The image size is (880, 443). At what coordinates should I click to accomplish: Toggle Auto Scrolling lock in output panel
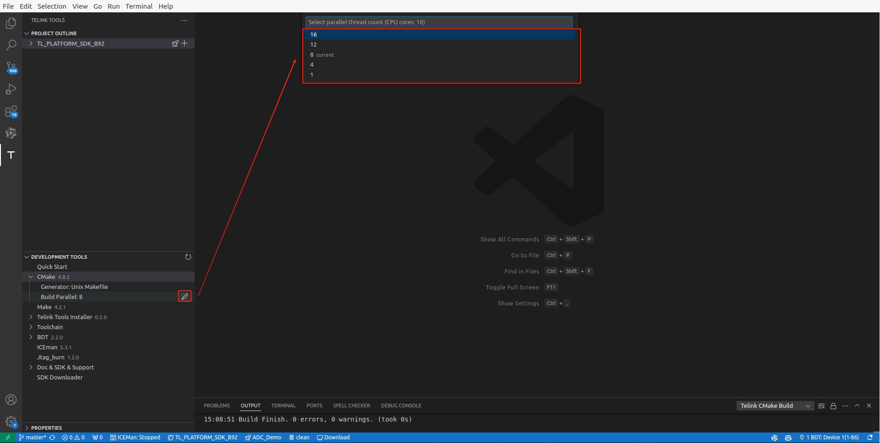click(833, 406)
